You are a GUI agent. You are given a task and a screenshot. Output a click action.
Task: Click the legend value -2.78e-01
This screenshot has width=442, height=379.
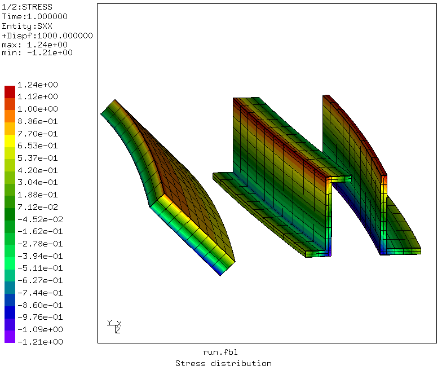click(x=41, y=244)
